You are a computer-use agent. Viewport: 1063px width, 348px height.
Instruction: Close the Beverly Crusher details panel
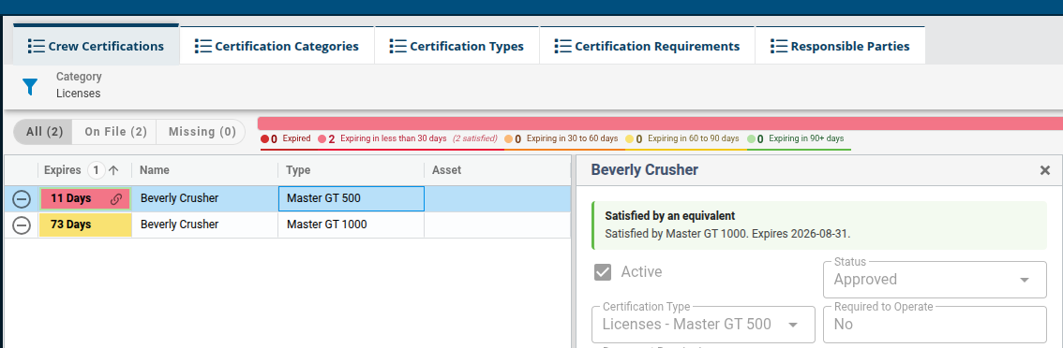click(x=1044, y=170)
